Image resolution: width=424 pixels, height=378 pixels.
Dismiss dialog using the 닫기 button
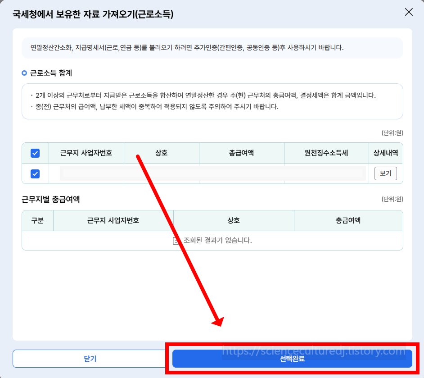coord(90,359)
